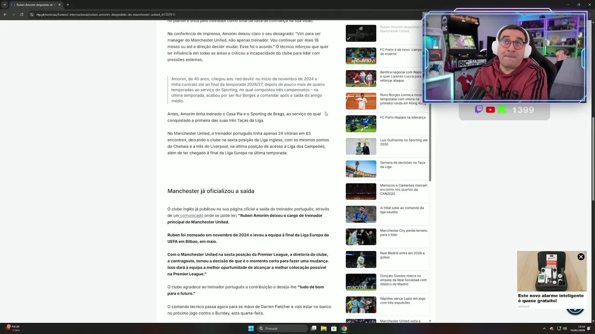Open Task View on the taskbar
Image resolution: width=595 pixels, height=334 pixels.
tap(314, 328)
